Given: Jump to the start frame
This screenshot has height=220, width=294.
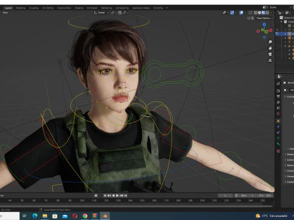Looking at the screenshot, I should point(105,196).
